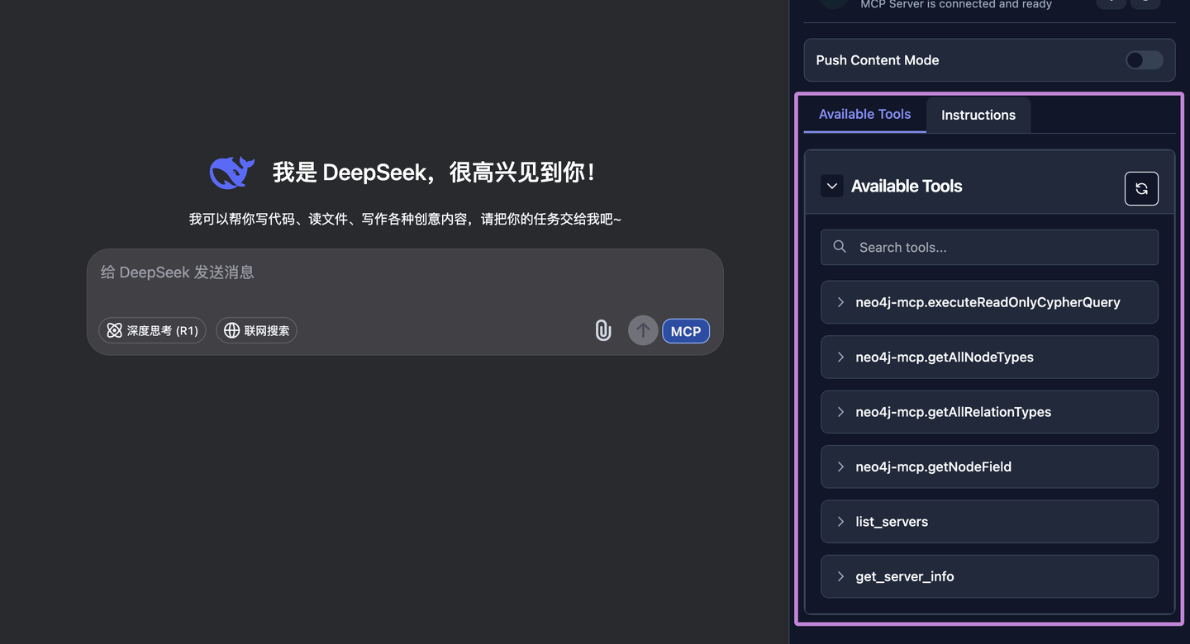1190x644 pixels.
Task: Collapse the Available Tools section chevron
Action: click(x=832, y=186)
